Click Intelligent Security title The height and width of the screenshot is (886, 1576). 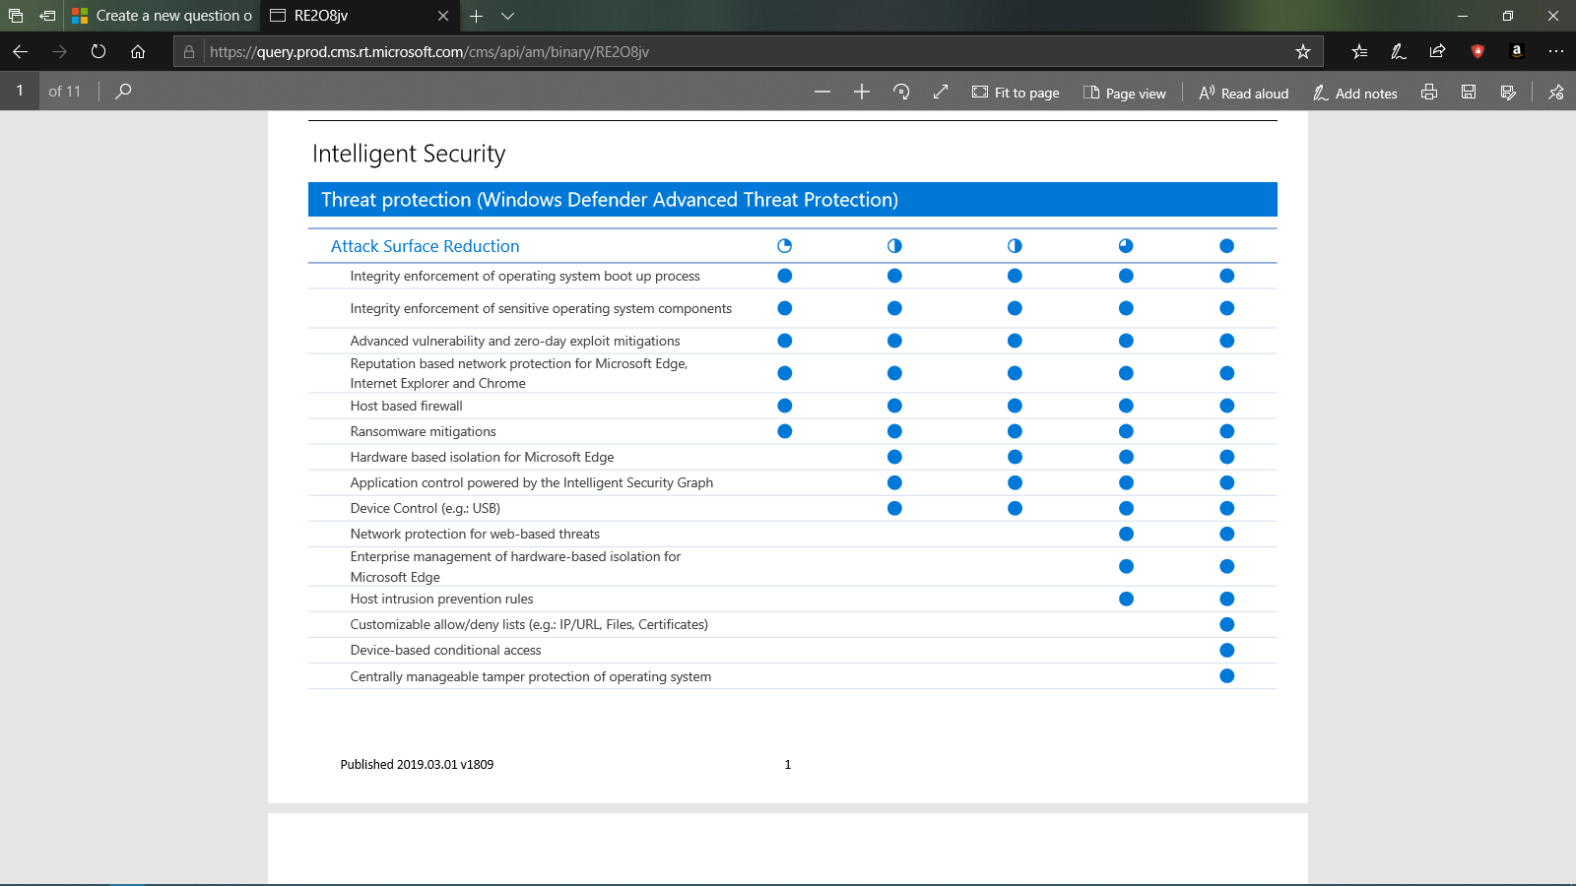pyautogui.click(x=409, y=154)
